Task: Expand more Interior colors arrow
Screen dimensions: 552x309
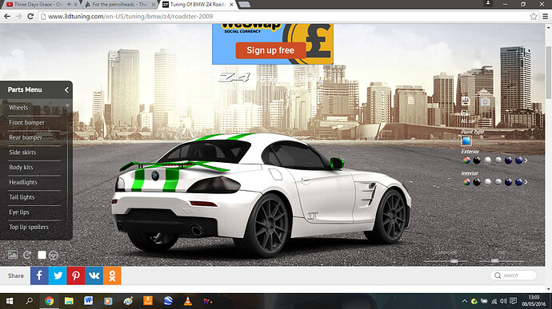Action: [526, 182]
